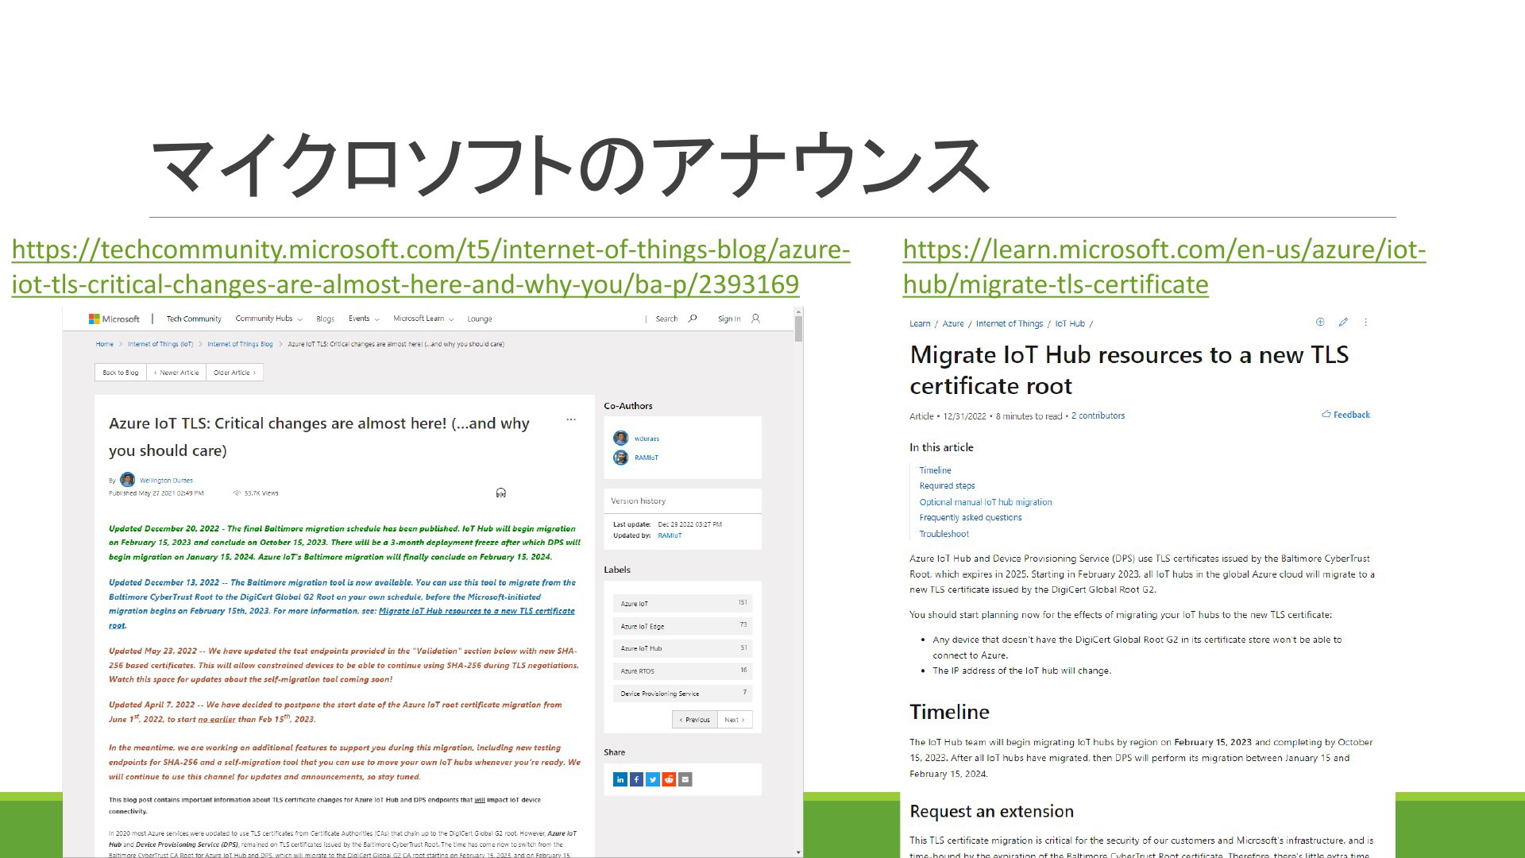This screenshot has width=1525, height=858.
Task: Open IoT Hub breadcrumb on docs page
Action: (1070, 323)
